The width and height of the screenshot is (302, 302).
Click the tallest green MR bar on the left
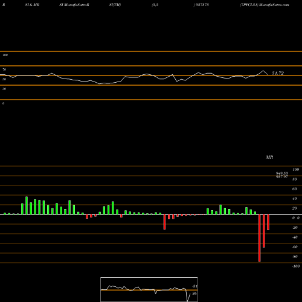(27, 205)
